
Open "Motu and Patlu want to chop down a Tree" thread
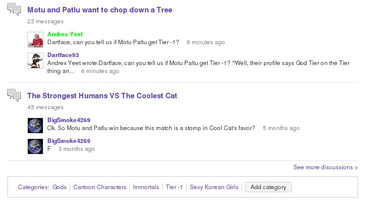click(100, 10)
